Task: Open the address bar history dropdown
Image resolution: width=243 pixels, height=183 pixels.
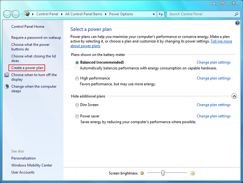Action: (x=154, y=14)
